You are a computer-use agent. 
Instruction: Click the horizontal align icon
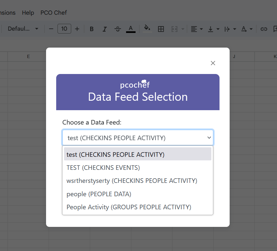[x=194, y=29]
